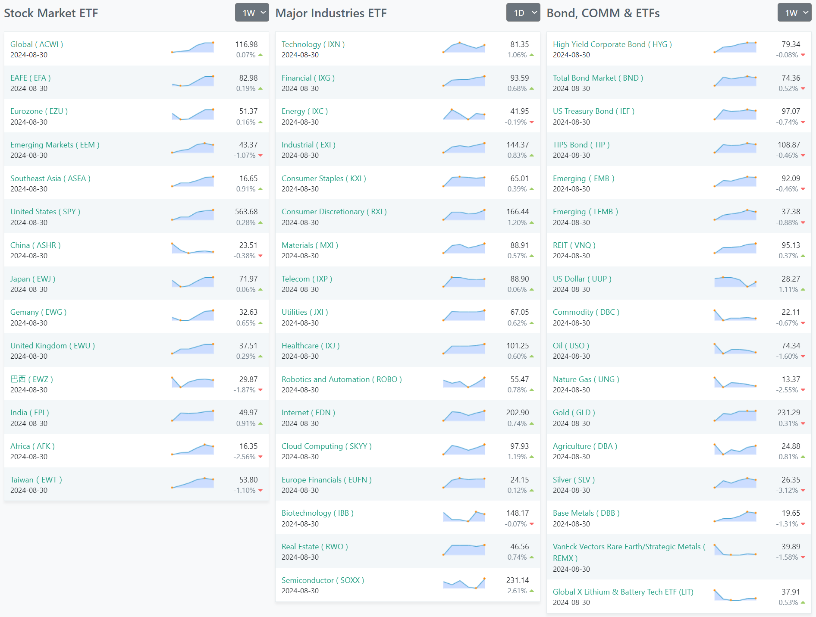816x617 pixels.
Task: Open the United States ( SPY ) link
Action: click(x=45, y=212)
